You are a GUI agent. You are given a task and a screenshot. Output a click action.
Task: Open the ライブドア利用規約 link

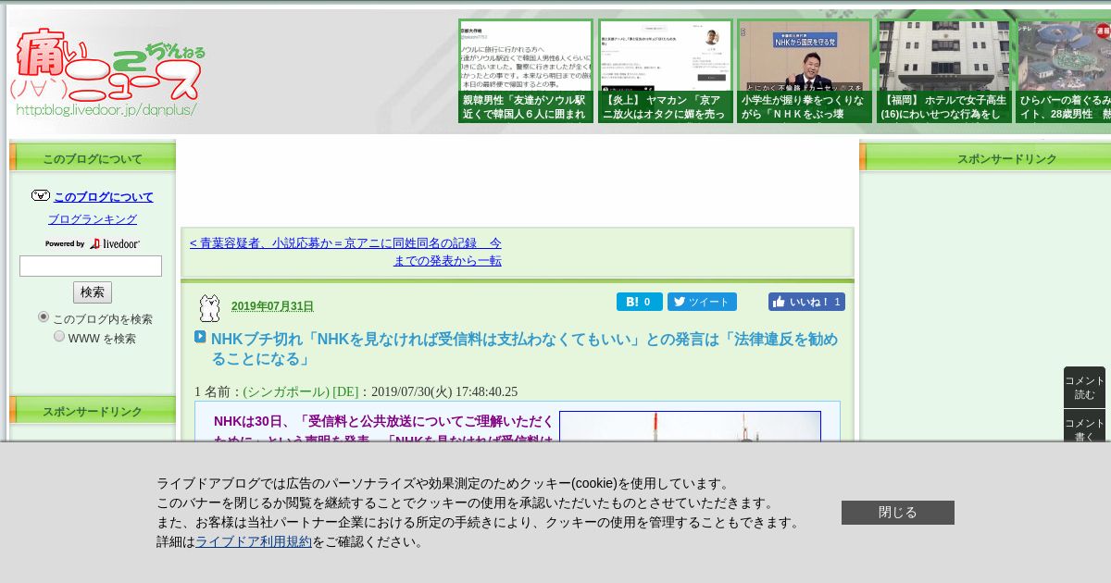(x=254, y=542)
